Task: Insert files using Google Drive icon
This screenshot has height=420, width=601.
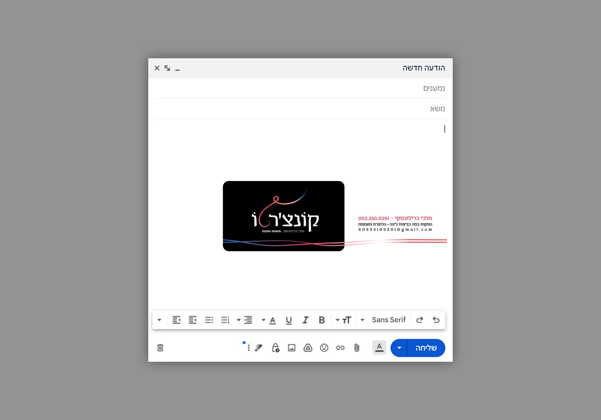Action: click(x=308, y=348)
